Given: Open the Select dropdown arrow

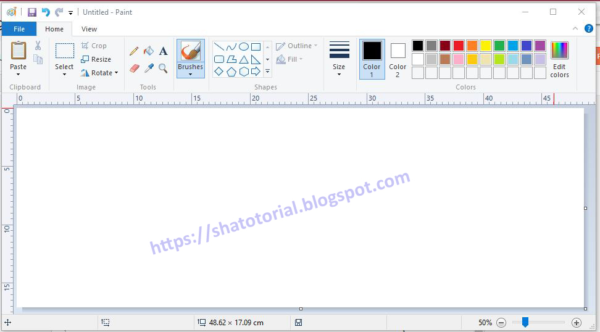Looking at the screenshot, I should (64, 75).
